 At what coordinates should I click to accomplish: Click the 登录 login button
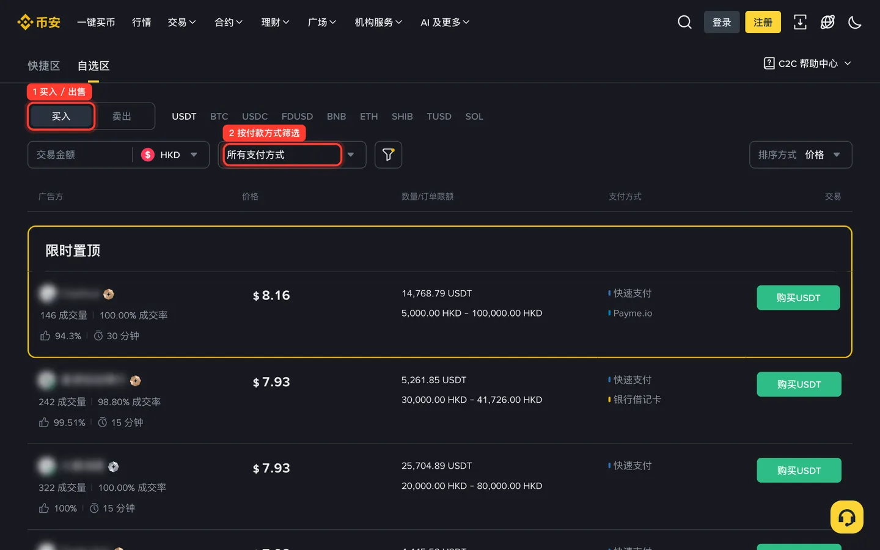[722, 22]
